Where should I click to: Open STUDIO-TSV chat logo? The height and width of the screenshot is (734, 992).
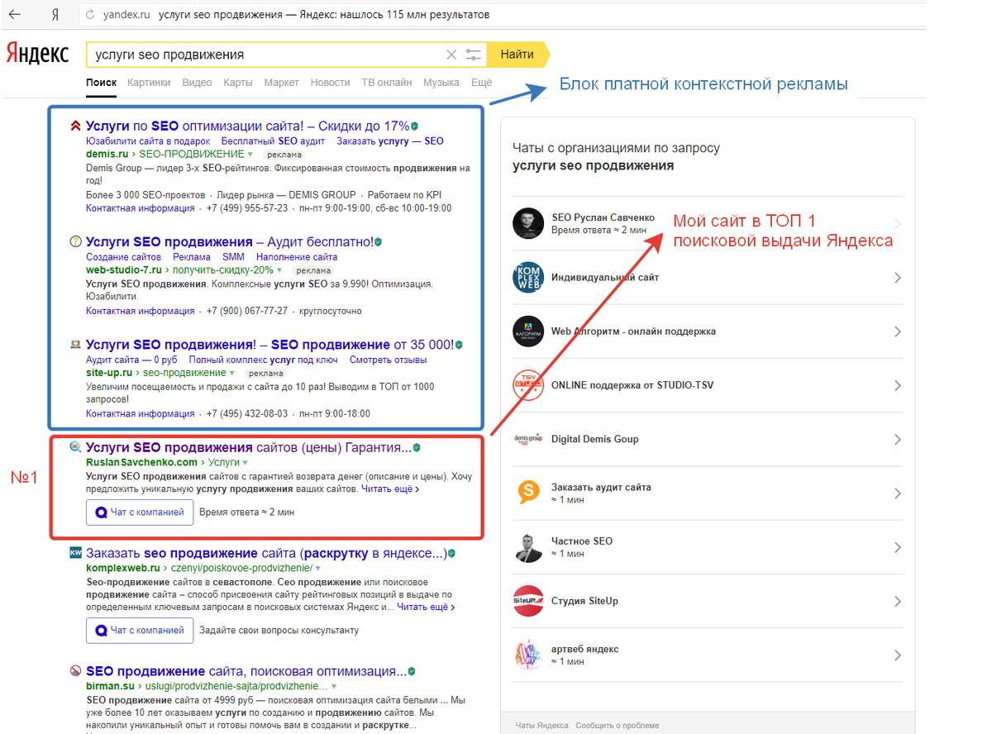pyautogui.click(x=527, y=385)
